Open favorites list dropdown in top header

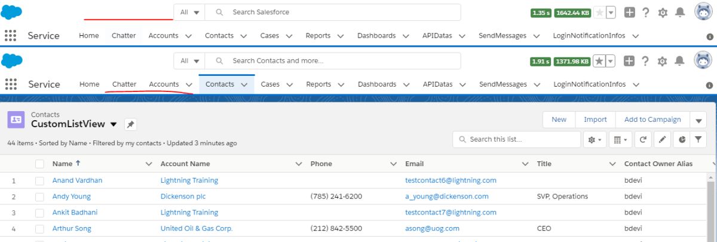(611, 12)
